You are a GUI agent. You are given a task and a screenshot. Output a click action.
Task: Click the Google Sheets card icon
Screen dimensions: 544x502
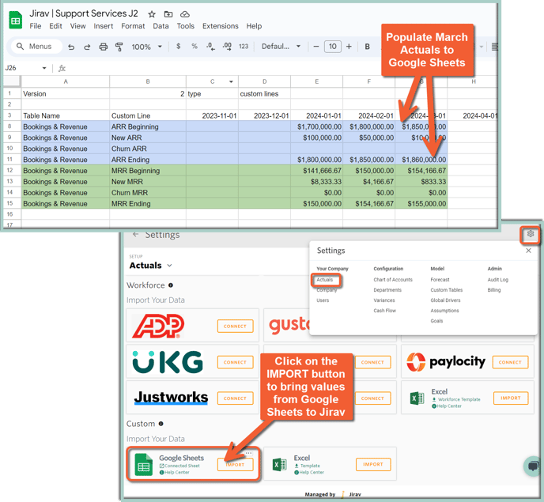coord(144,465)
